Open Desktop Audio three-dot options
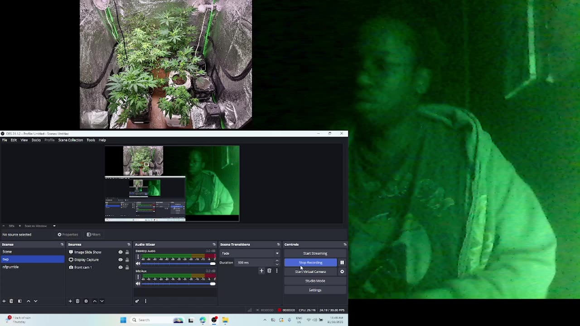Image resolution: width=580 pixels, height=326 pixels. tap(138, 257)
